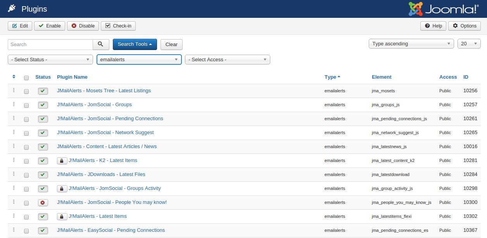Sort by Access column header
The width and height of the screenshot is (487, 238).
448,77
